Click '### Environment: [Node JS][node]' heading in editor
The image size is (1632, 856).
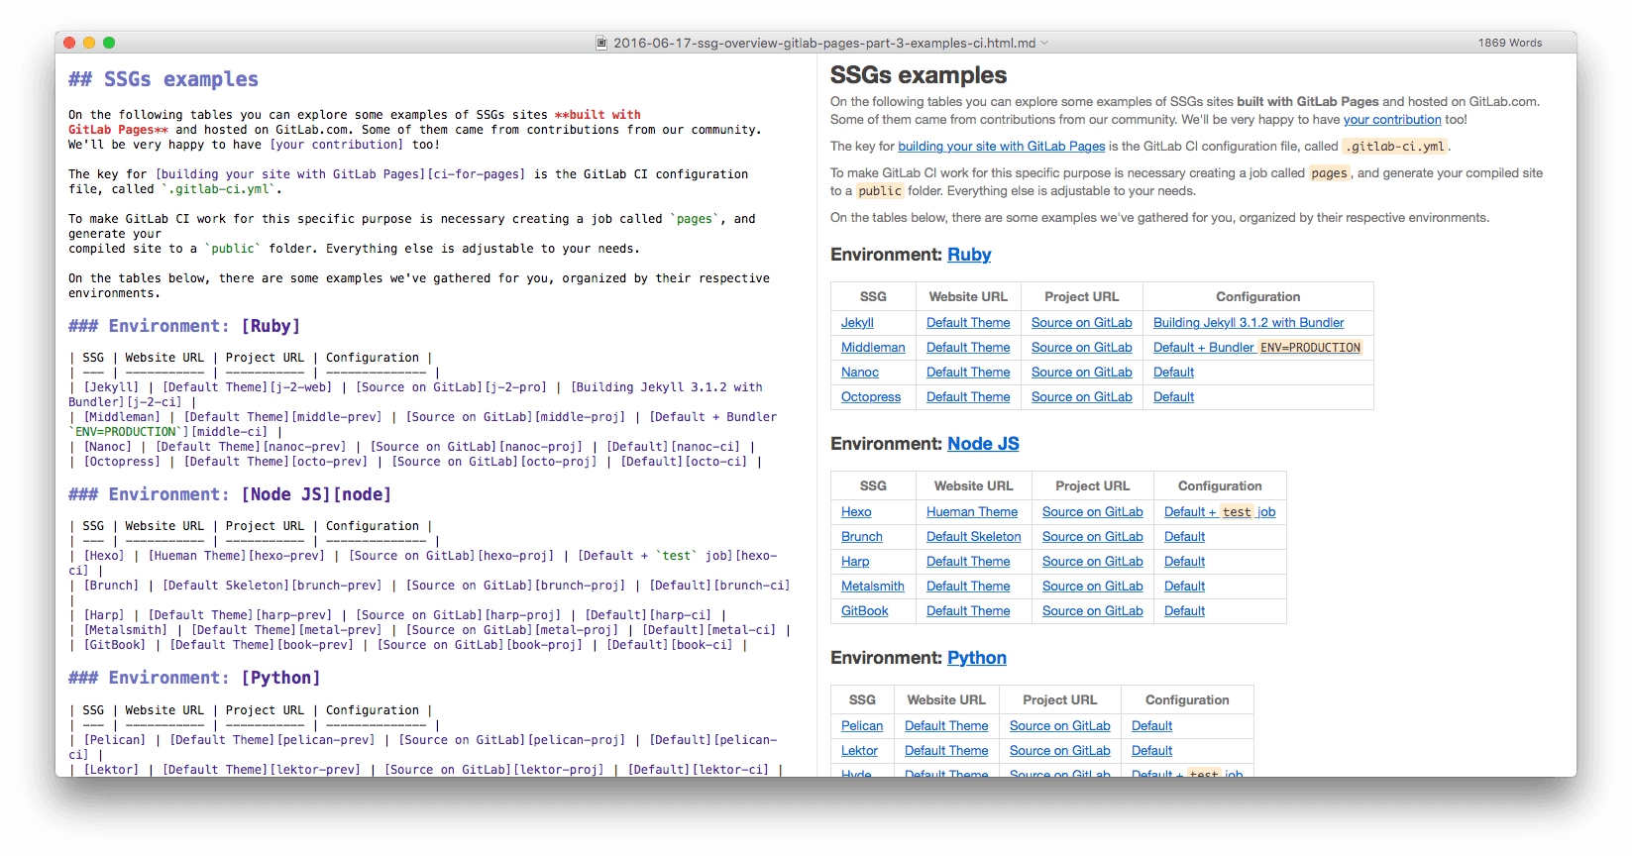point(230,494)
